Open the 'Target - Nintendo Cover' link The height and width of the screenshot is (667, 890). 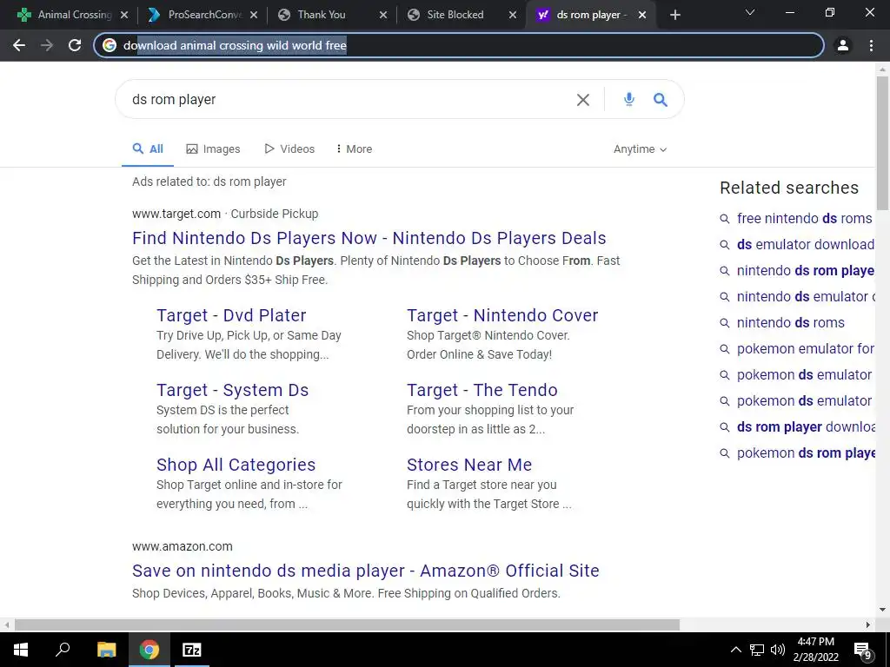click(x=502, y=315)
